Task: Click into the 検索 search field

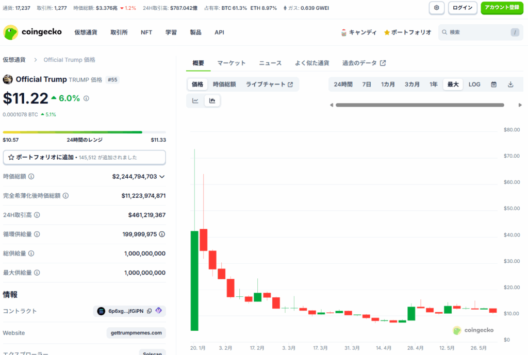Action: (481, 32)
